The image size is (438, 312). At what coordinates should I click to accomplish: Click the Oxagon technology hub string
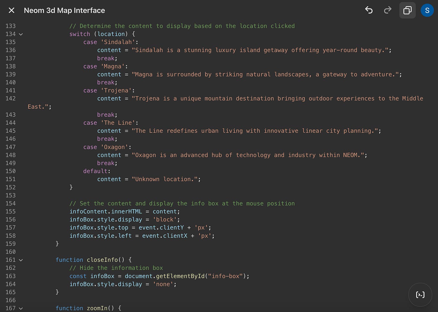(x=248, y=155)
